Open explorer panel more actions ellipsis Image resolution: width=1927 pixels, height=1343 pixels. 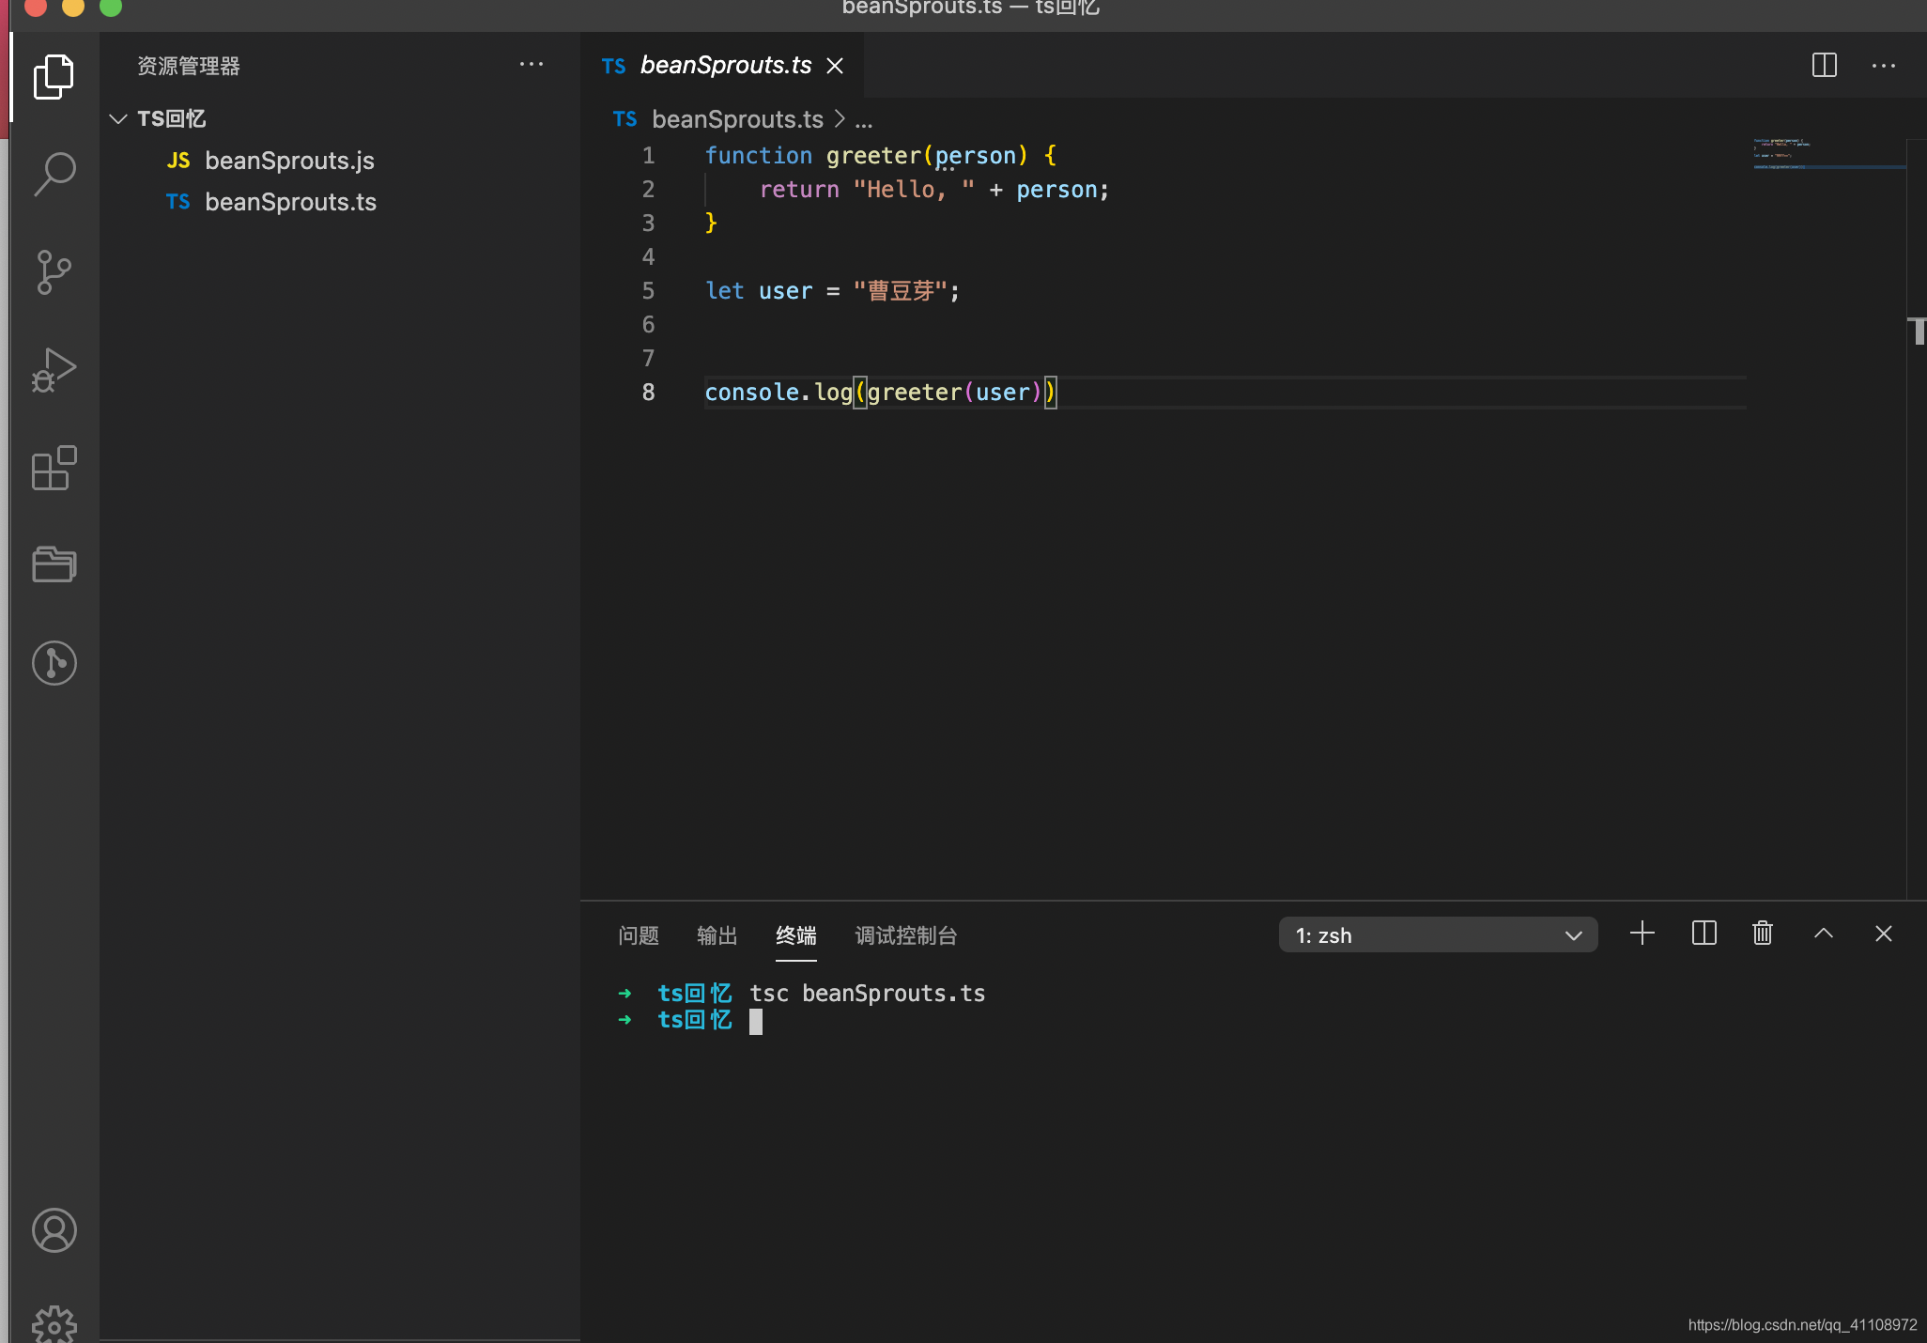(x=532, y=65)
